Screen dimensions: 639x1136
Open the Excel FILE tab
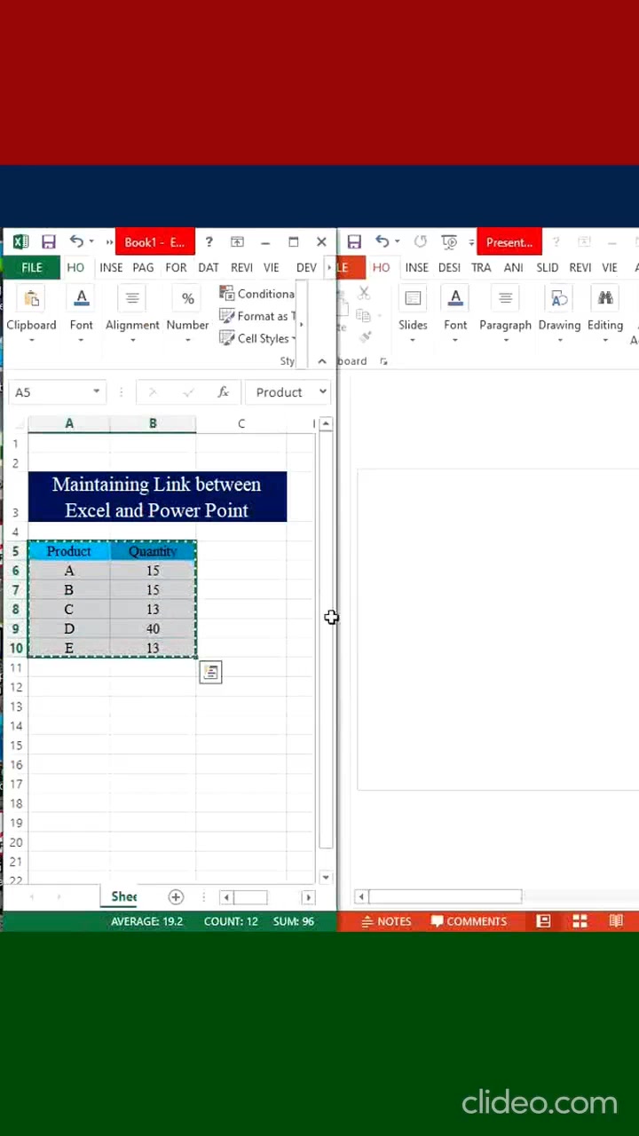[32, 267]
